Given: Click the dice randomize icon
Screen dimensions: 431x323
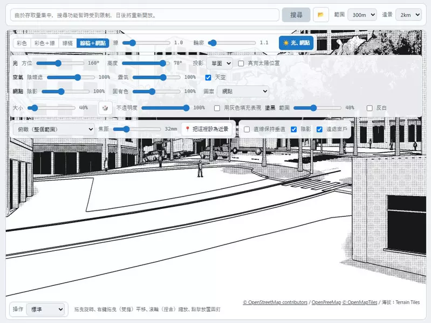Looking at the screenshot, I should point(105,108).
